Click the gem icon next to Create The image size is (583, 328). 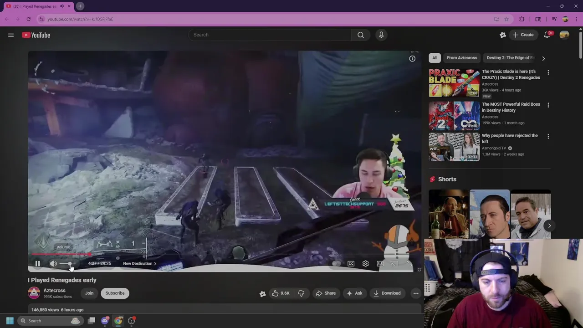point(502,35)
